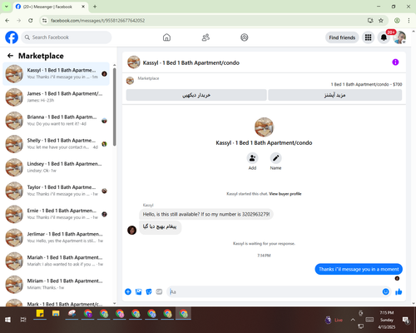
Task: Click the Search Facebook field
Action: tap(67, 37)
